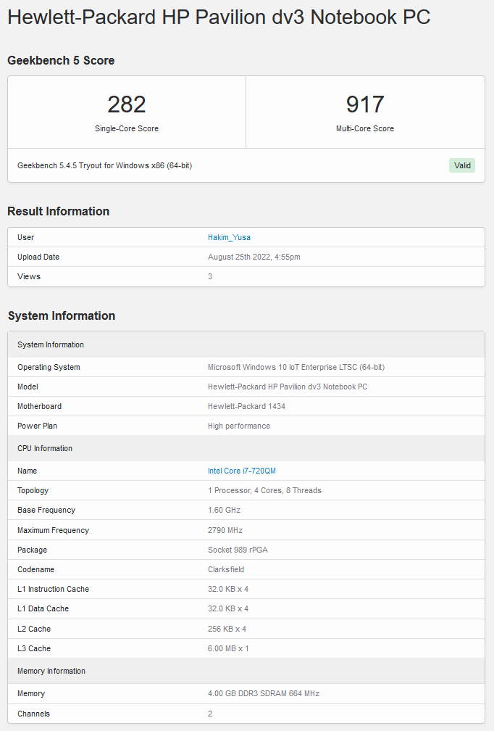Select the motherboard value Hewlett-Packard 1434
Image resolution: width=494 pixels, height=731 pixels.
point(246,407)
